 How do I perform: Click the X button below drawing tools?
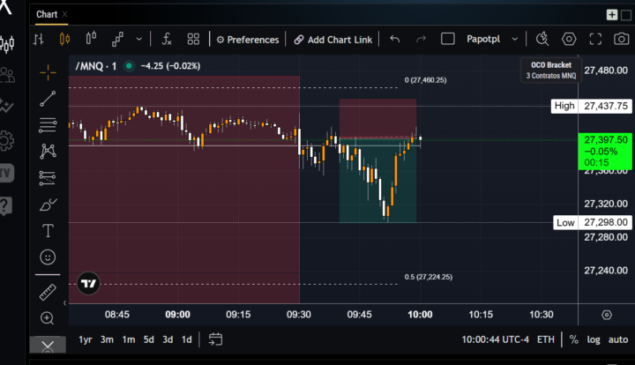click(48, 346)
